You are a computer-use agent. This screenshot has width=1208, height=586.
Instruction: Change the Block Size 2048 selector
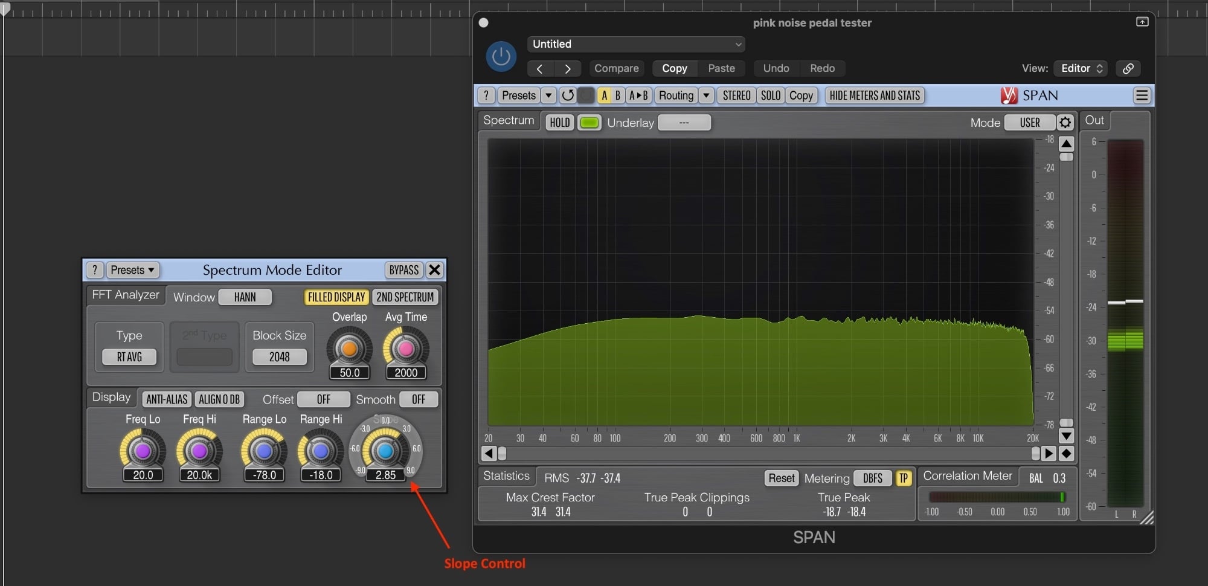279,357
